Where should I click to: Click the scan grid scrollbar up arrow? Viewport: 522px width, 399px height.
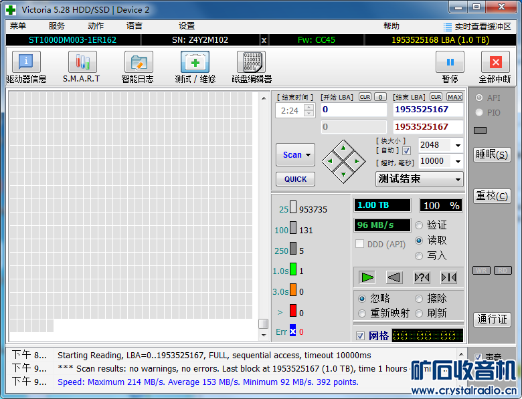(x=264, y=98)
